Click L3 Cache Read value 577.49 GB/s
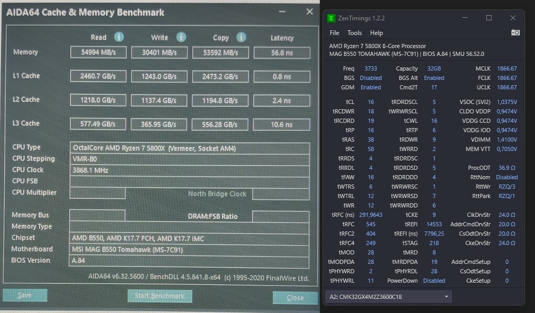The width and height of the screenshot is (535, 313). pyautogui.click(x=97, y=124)
